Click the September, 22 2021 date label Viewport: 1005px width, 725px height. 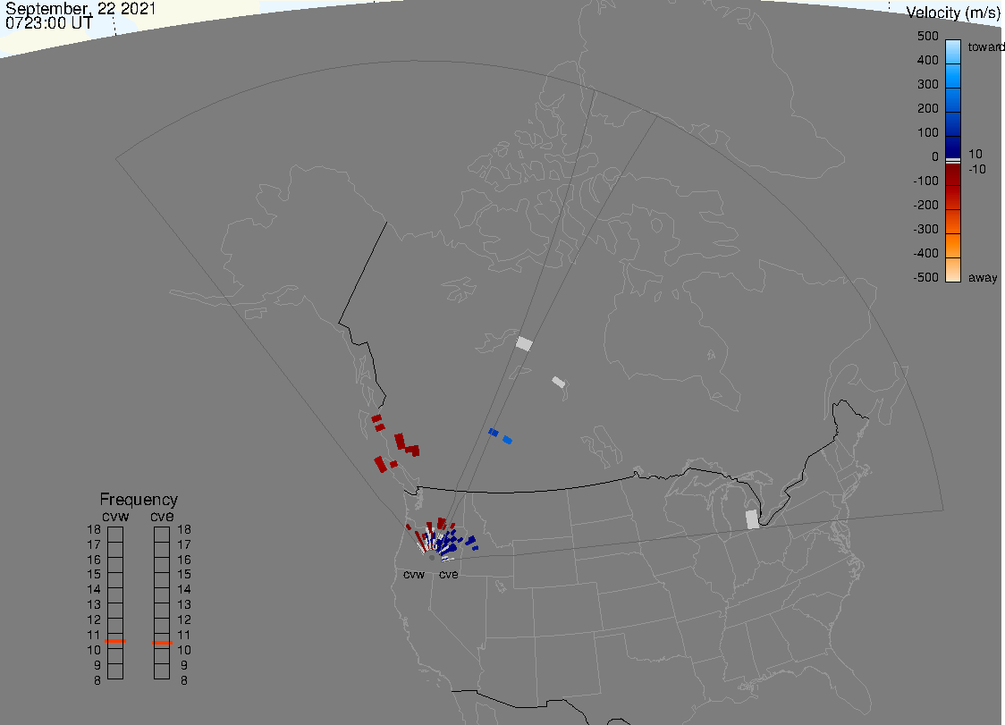[x=80, y=8]
